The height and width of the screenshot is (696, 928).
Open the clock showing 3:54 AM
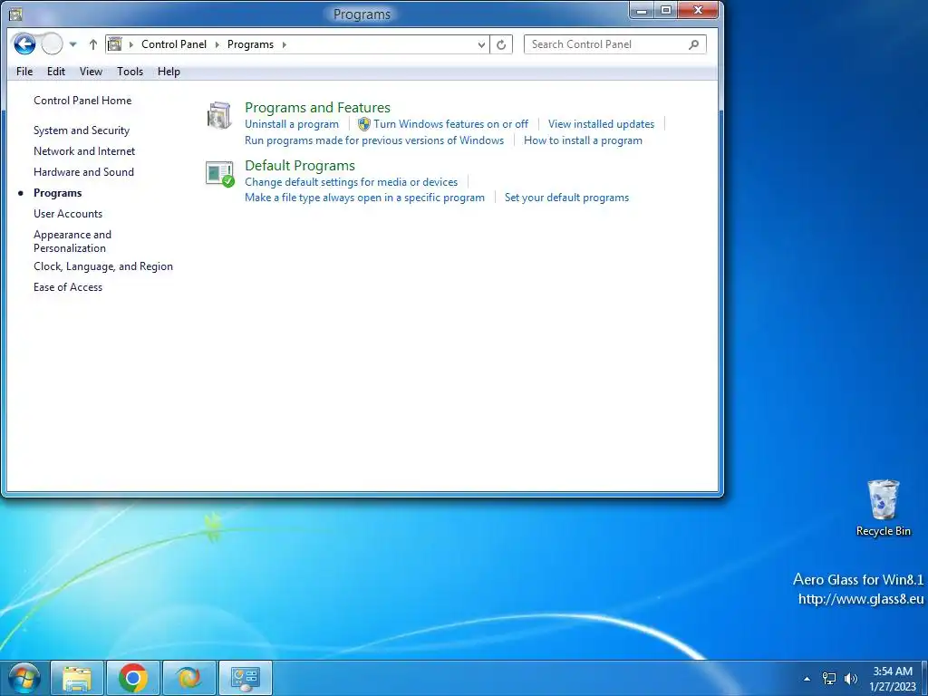point(893,679)
